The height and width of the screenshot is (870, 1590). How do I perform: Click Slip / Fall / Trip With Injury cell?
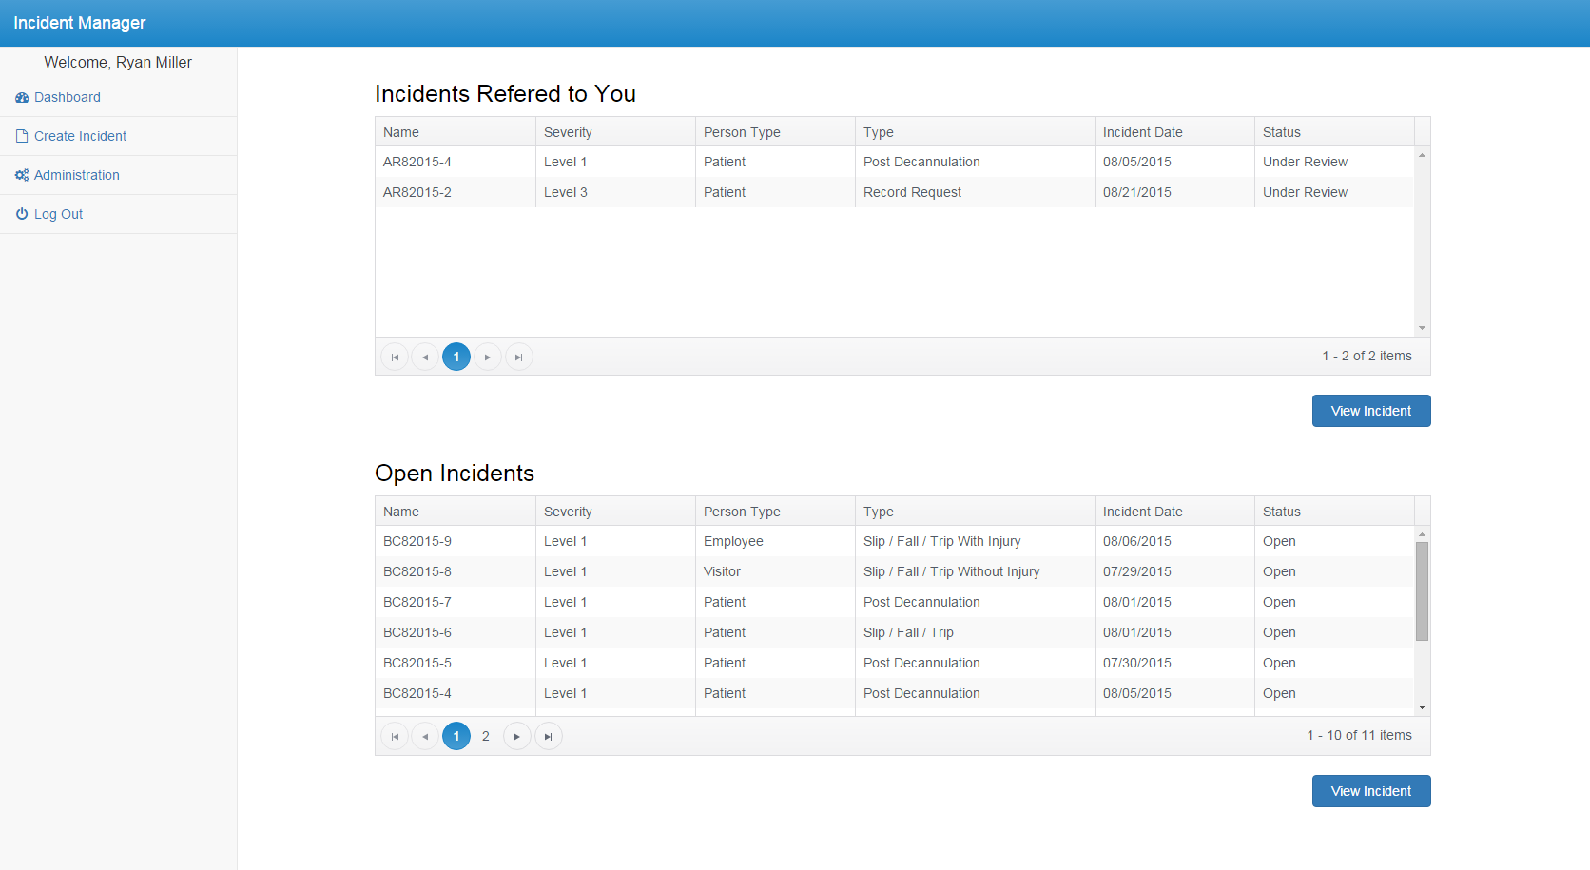975,541
